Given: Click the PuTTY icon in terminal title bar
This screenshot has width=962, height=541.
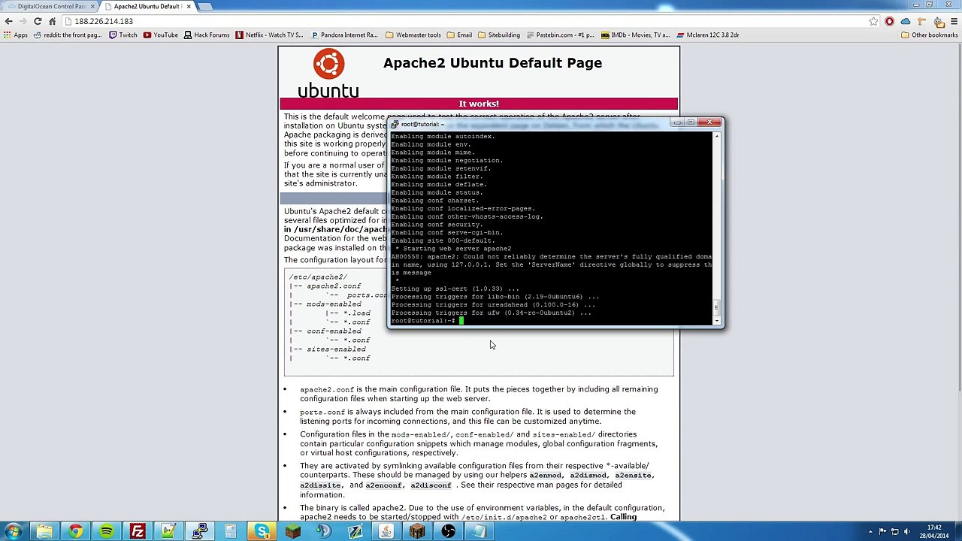Looking at the screenshot, I should tap(395, 124).
